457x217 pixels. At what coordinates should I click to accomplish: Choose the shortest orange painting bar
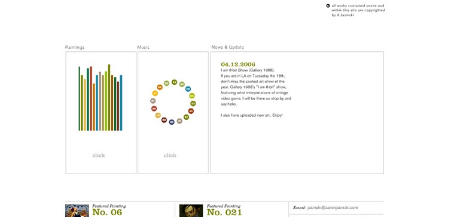click(94, 107)
